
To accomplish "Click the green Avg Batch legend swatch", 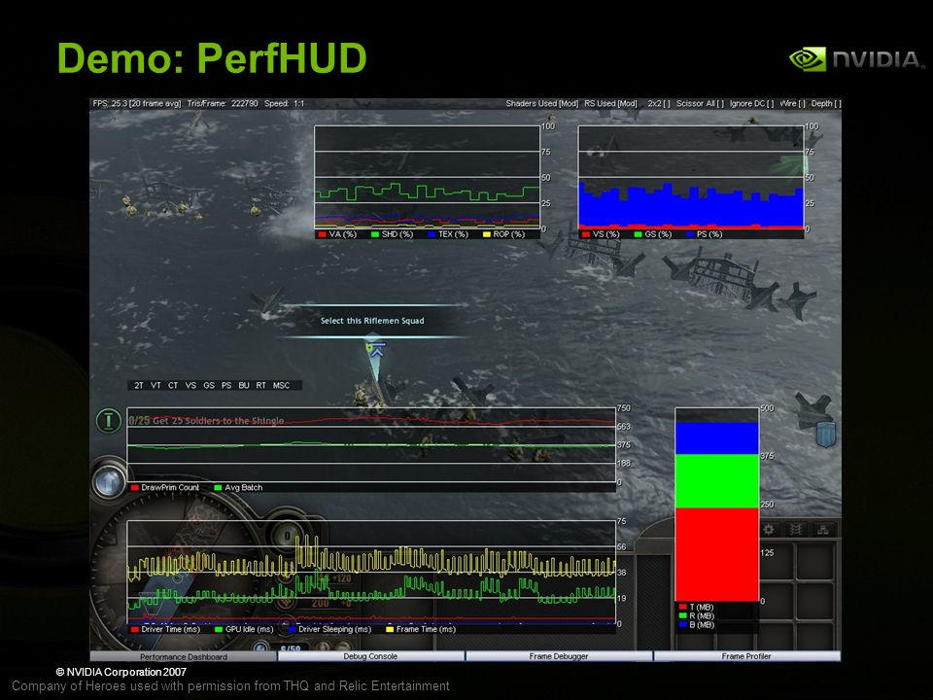I will tap(218, 487).
